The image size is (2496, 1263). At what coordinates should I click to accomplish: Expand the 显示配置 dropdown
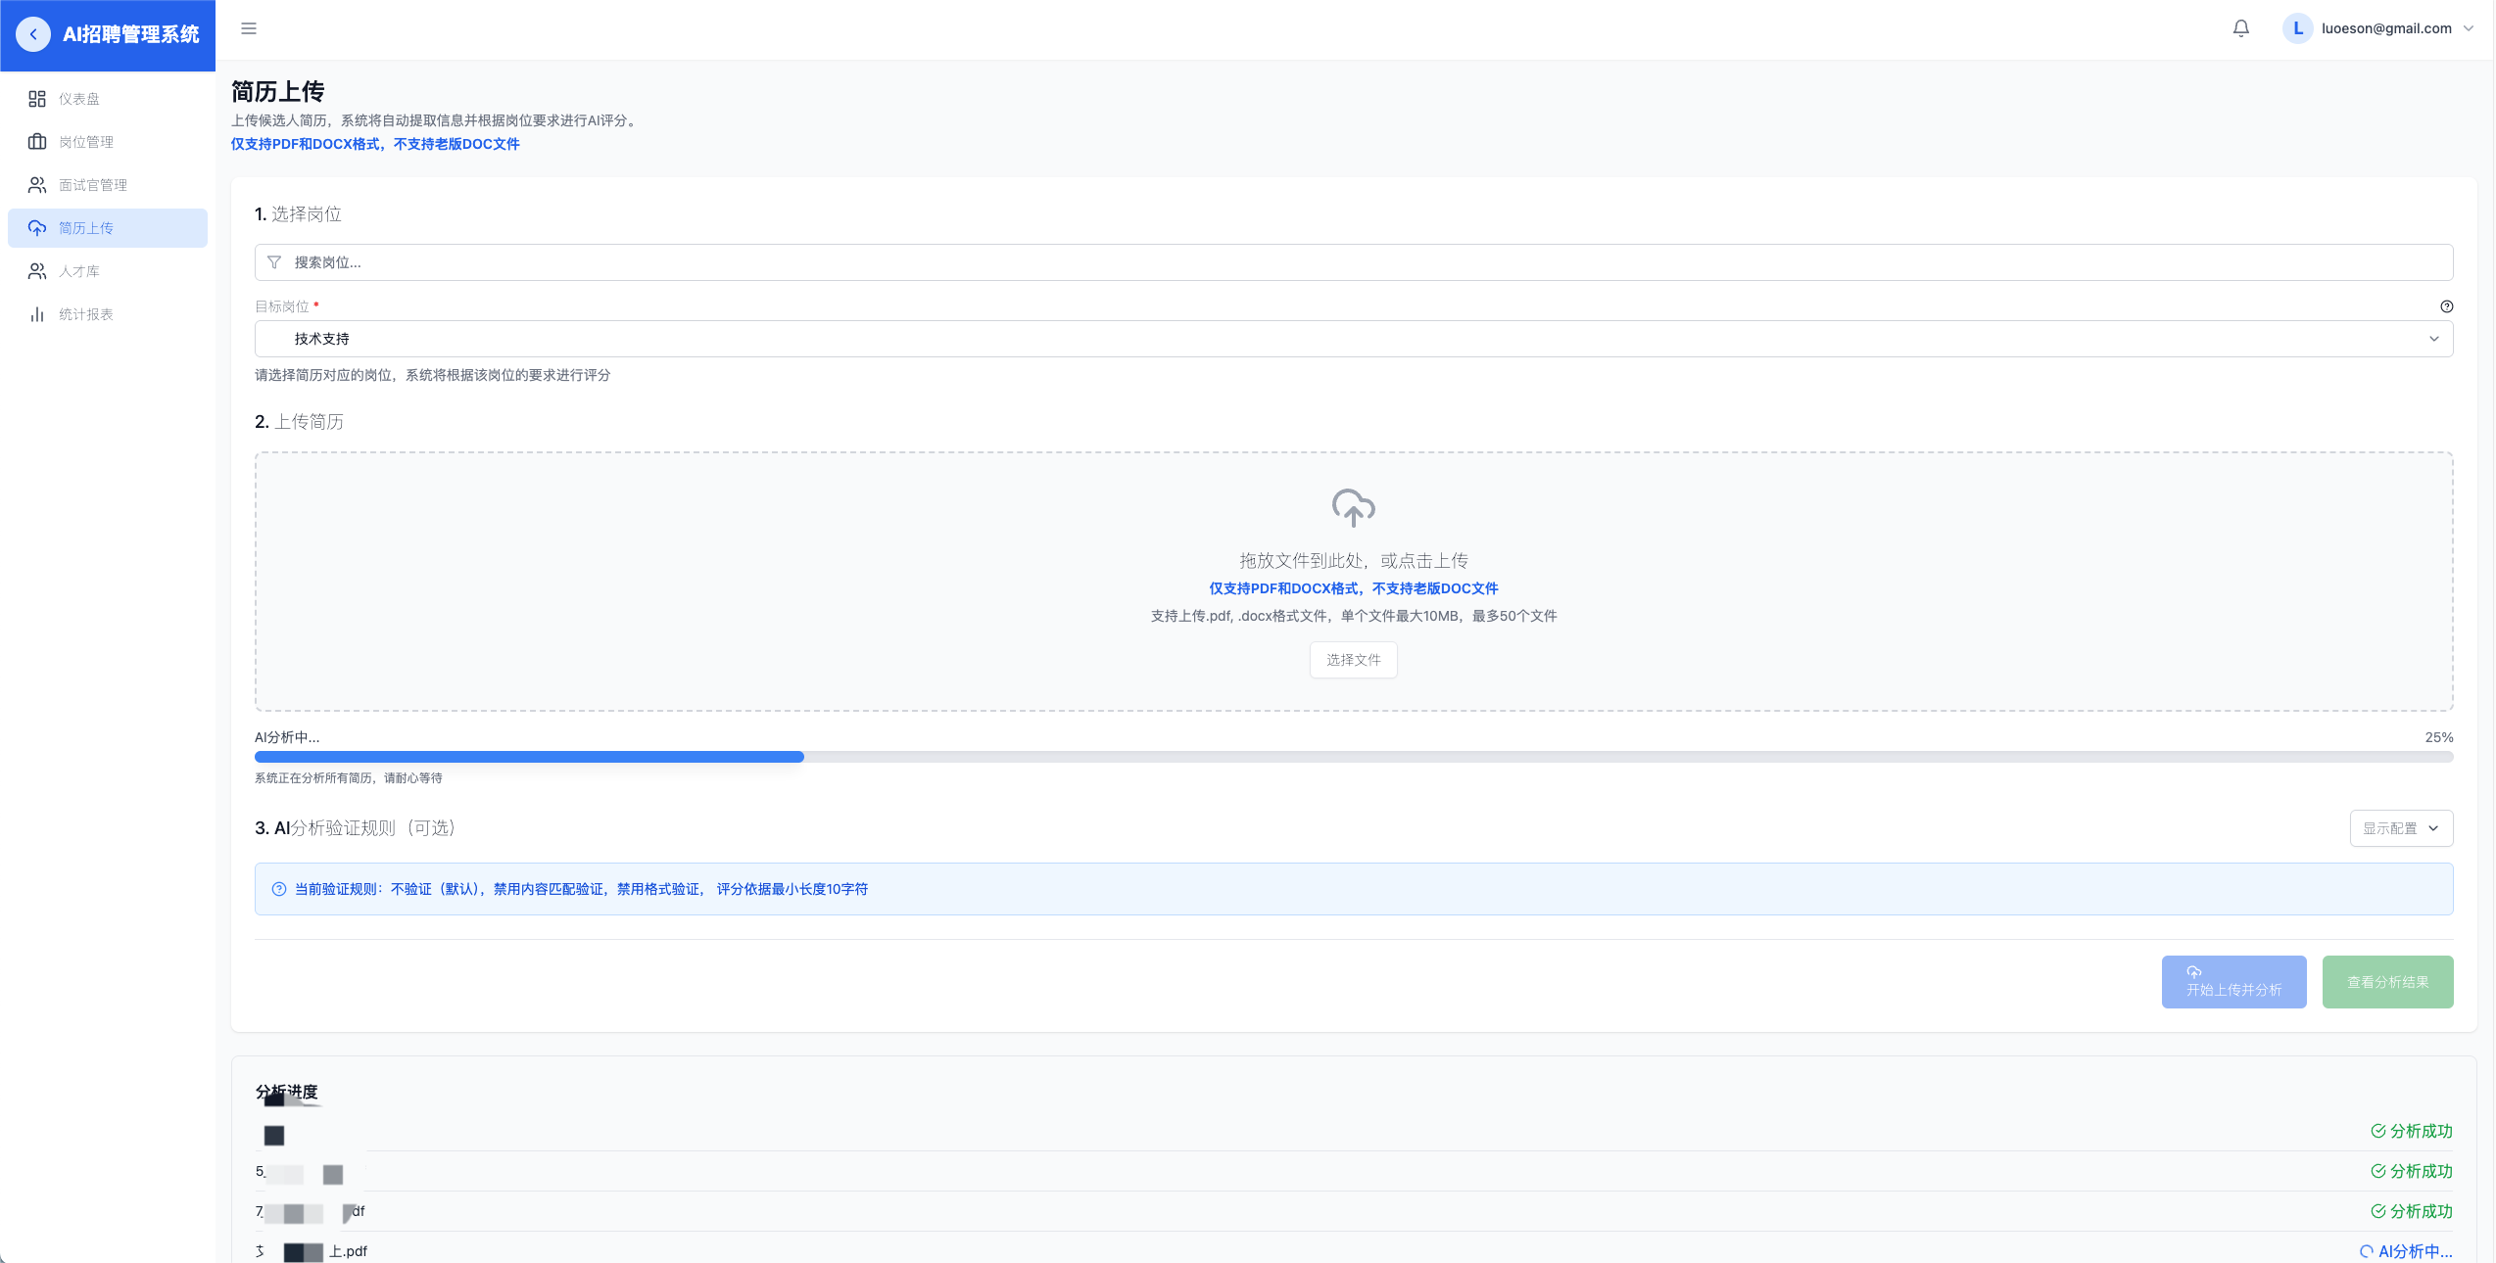(2400, 828)
